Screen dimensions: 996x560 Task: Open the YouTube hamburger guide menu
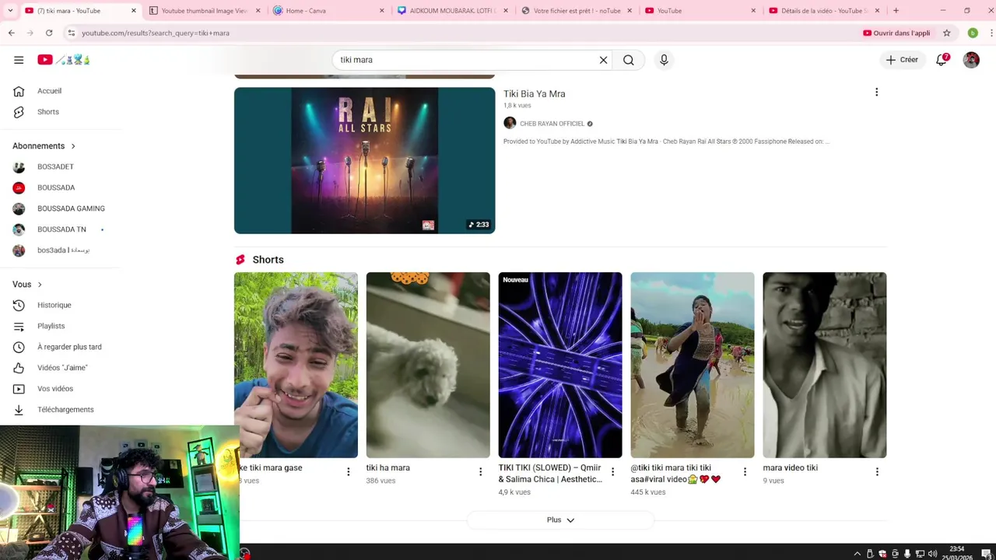pyautogui.click(x=19, y=60)
